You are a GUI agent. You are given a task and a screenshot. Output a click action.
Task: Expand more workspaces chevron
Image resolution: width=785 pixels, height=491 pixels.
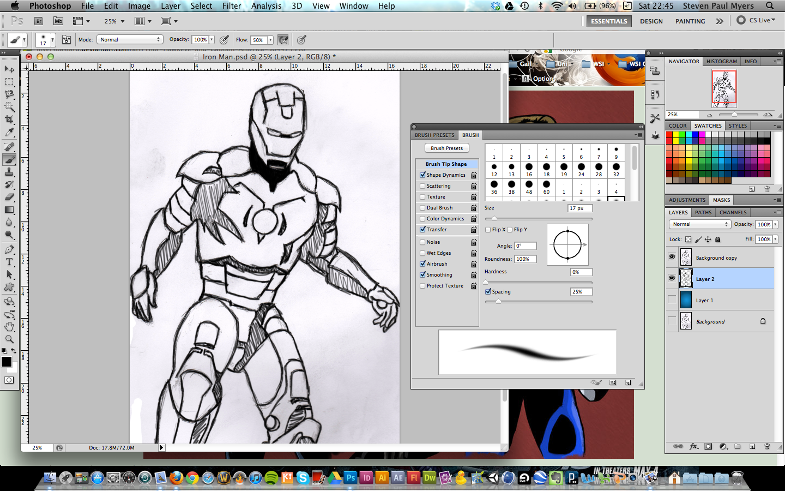pyautogui.click(x=720, y=21)
